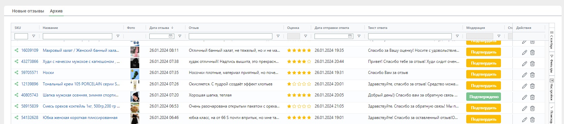
Task: Delete the reply for SKU 16039109
Action: [x=533, y=52]
